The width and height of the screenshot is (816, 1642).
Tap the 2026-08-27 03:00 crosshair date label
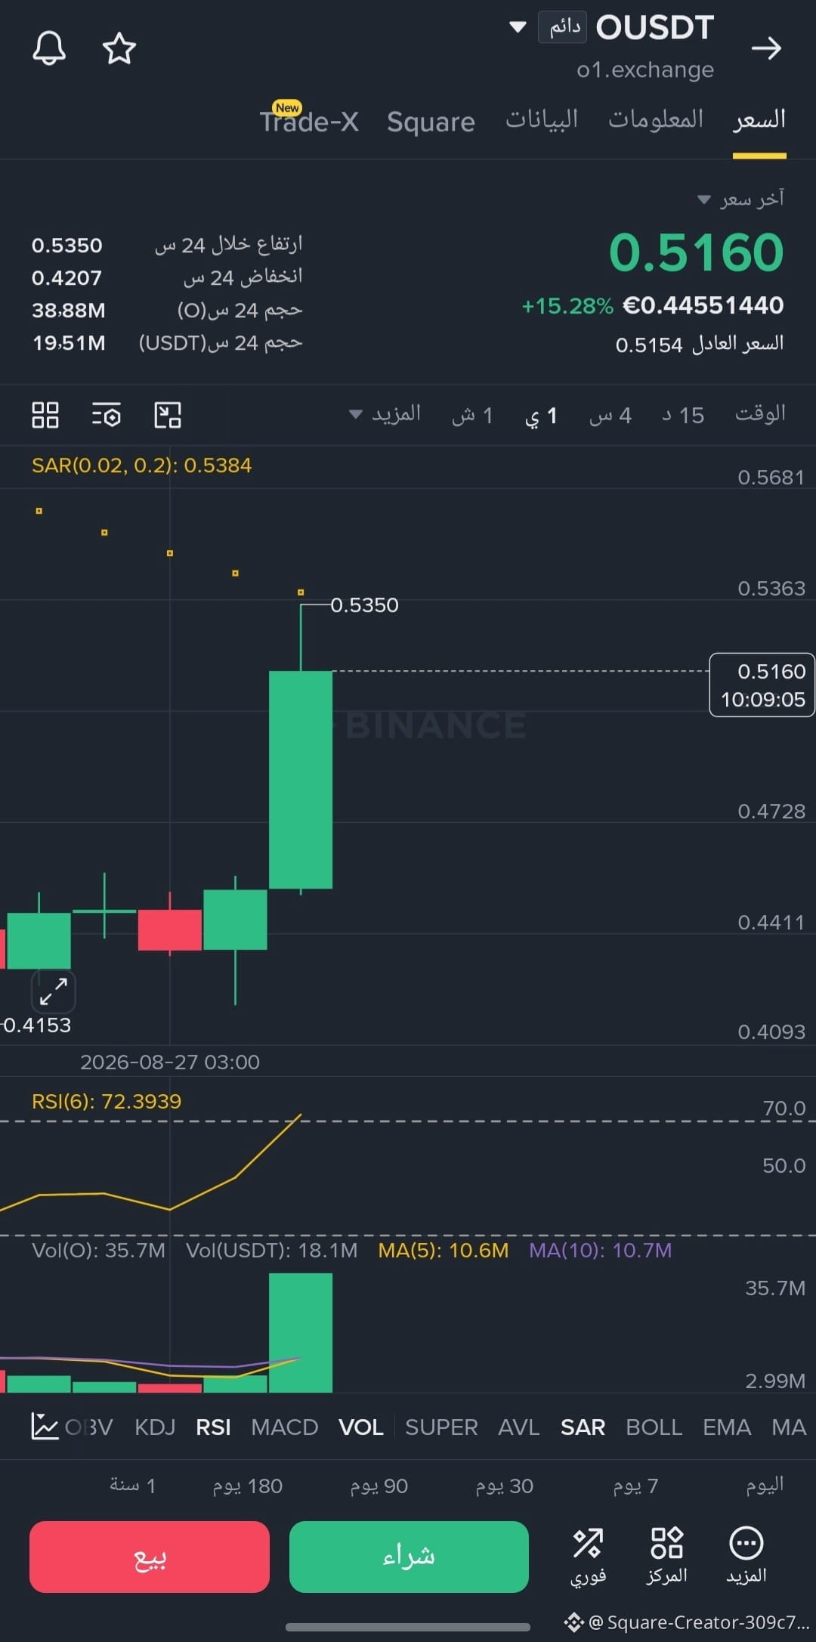click(x=170, y=1062)
